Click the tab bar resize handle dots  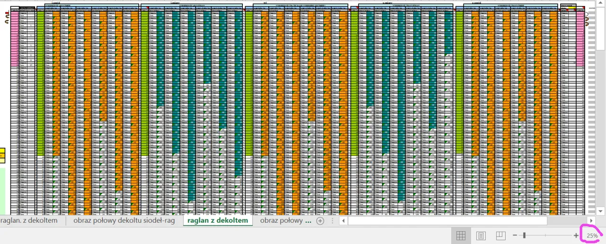click(332, 221)
